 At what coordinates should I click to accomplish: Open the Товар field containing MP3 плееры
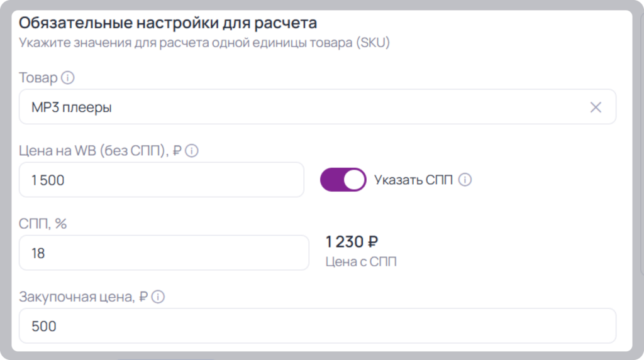318,107
